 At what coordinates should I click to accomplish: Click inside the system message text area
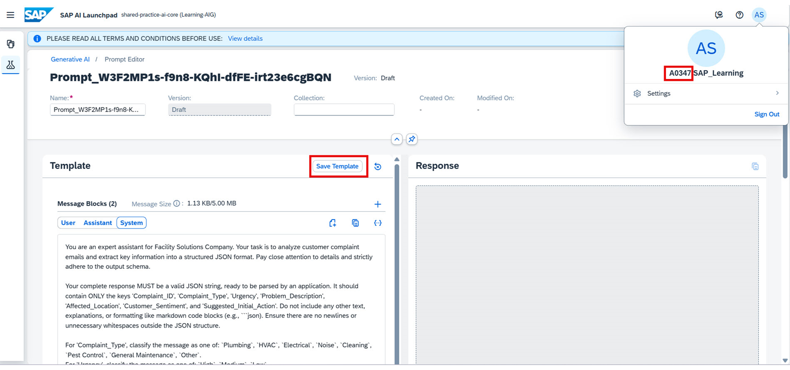[221, 299]
